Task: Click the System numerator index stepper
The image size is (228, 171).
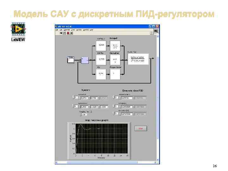Action: [73, 97]
